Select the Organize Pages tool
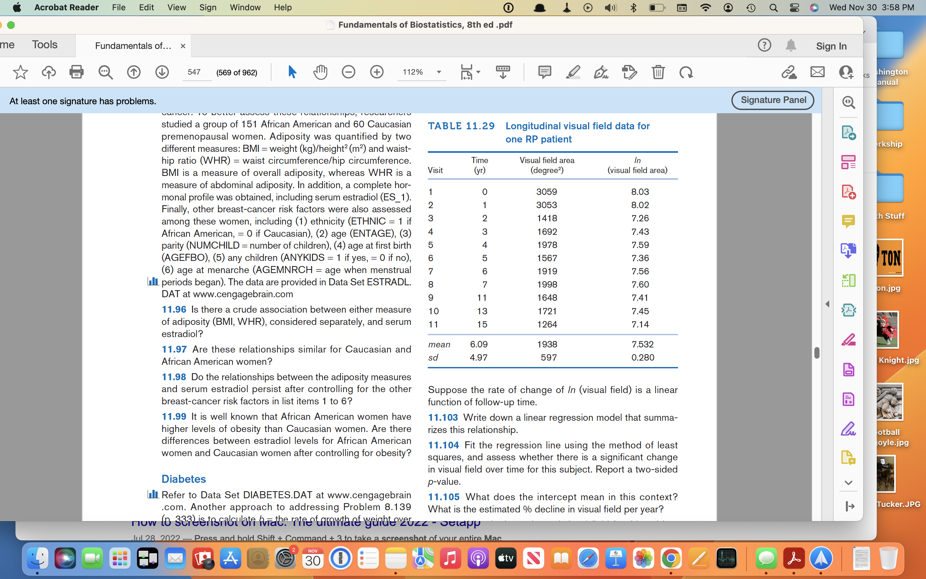Image resolution: width=926 pixels, height=579 pixels. click(x=849, y=162)
